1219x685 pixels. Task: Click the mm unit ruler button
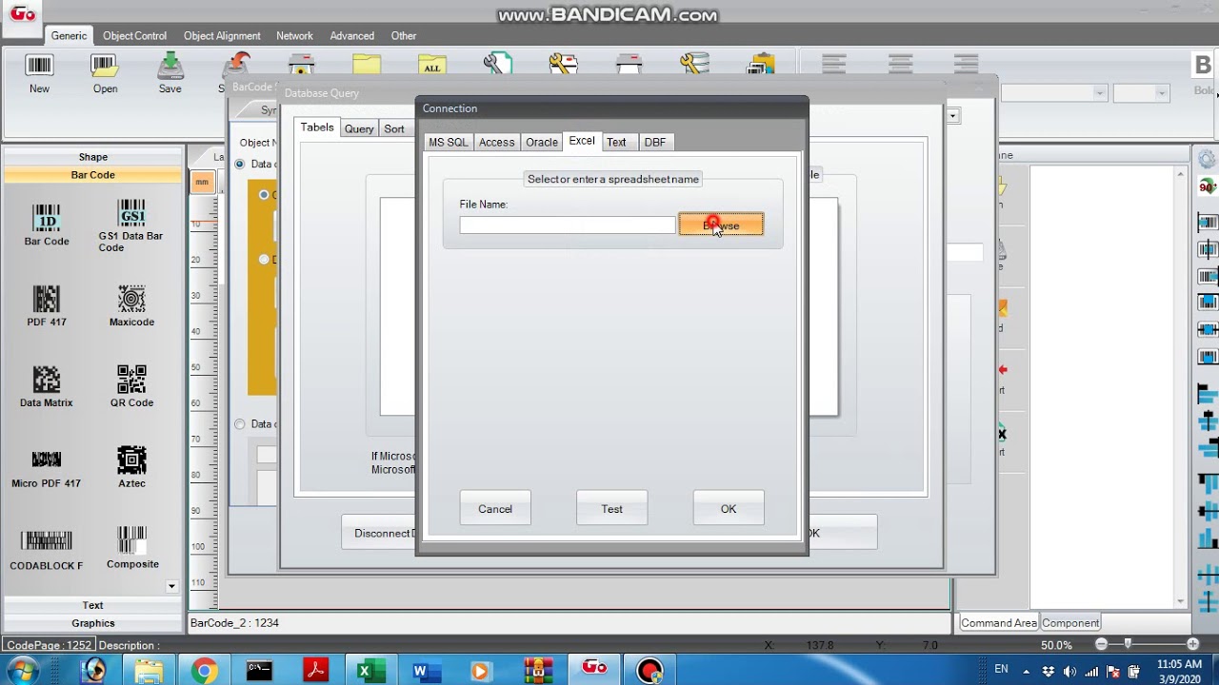(x=202, y=182)
